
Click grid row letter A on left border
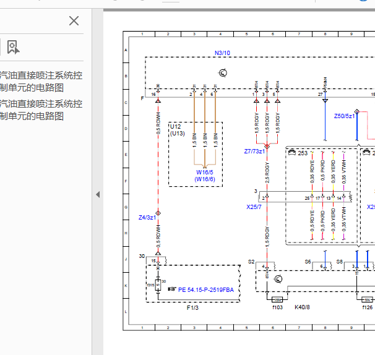[x=126, y=50]
